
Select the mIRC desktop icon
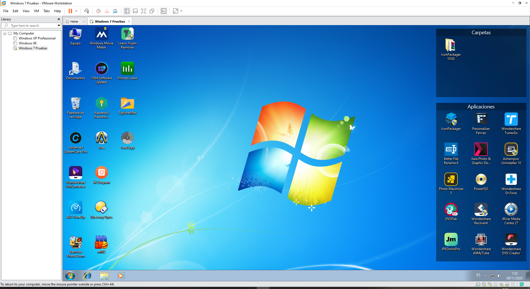click(x=101, y=245)
